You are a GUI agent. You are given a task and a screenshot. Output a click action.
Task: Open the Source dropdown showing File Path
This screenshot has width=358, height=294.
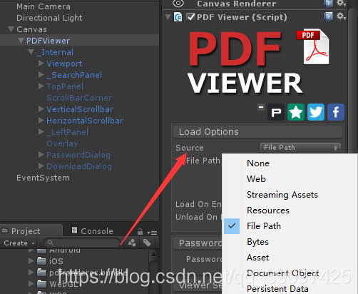[x=300, y=148]
